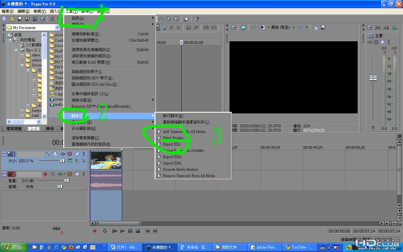Open preview quality dropdown 最佳 (完全)

[283, 27]
